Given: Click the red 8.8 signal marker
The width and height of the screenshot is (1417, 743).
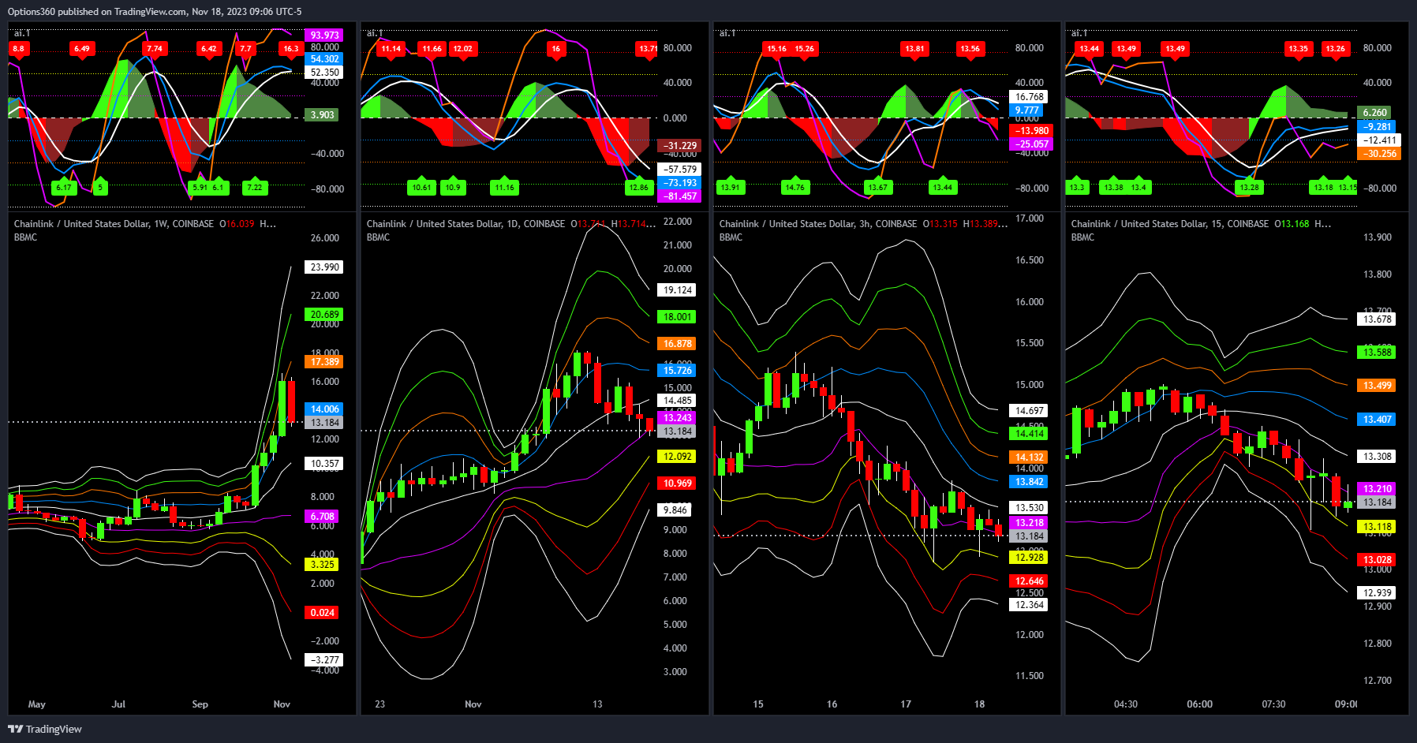Looking at the screenshot, I should click(x=19, y=49).
